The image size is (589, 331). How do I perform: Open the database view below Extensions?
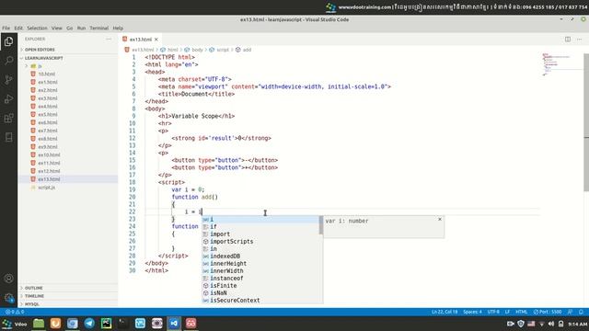[8, 137]
